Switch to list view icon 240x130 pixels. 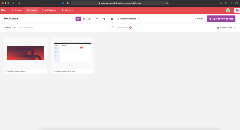point(89,19)
